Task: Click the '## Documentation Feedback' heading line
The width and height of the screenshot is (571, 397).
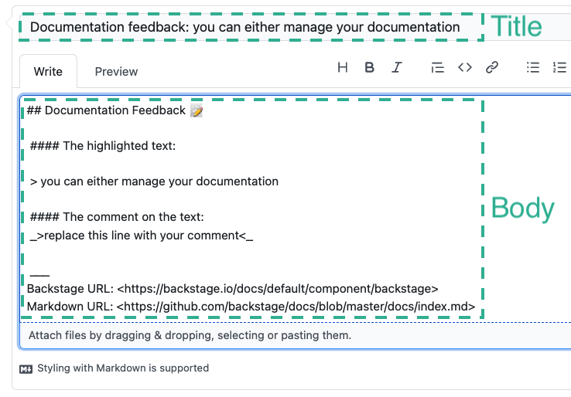Action: pos(106,110)
